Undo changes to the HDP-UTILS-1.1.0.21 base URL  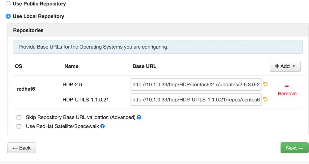[x=265, y=99]
